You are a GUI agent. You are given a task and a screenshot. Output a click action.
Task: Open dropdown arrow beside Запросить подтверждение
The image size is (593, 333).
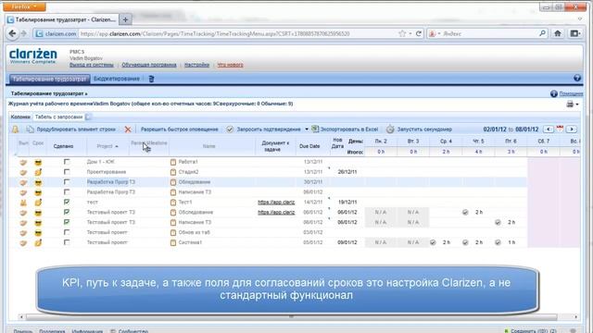307,129
